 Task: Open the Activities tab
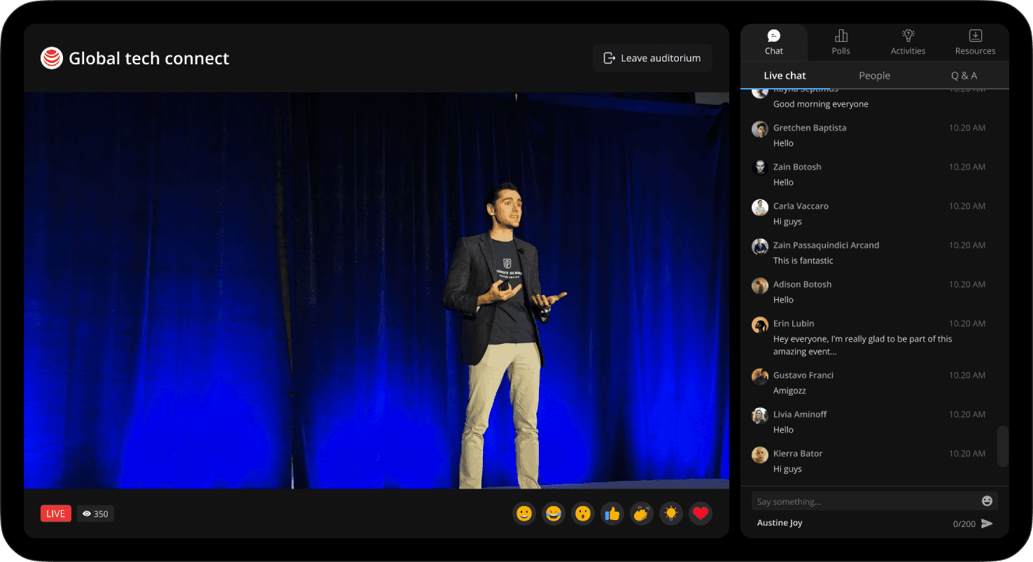coord(908,43)
